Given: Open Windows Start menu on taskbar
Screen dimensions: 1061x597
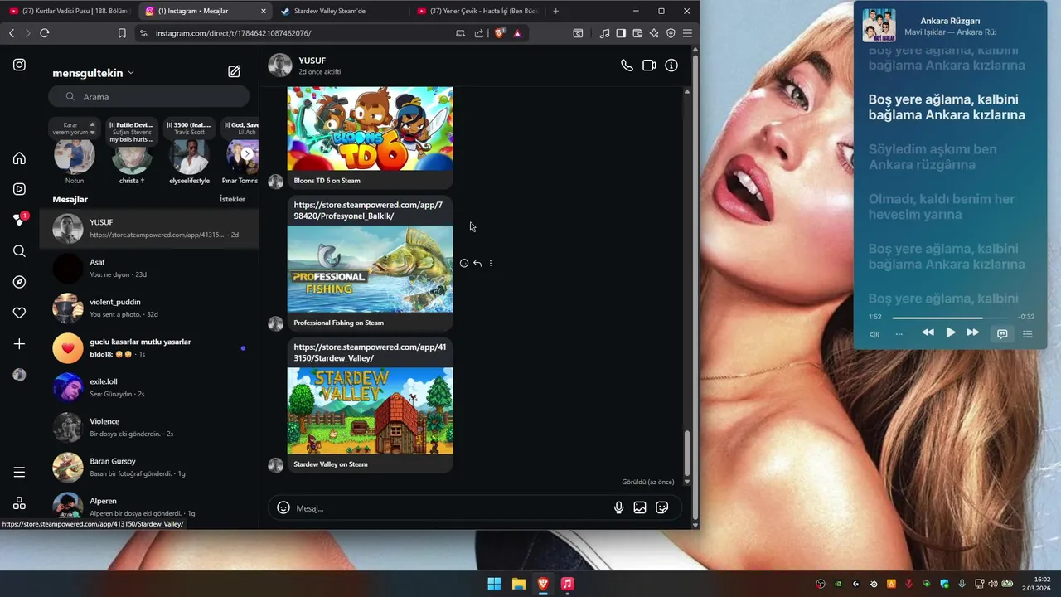Looking at the screenshot, I should (x=494, y=584).
